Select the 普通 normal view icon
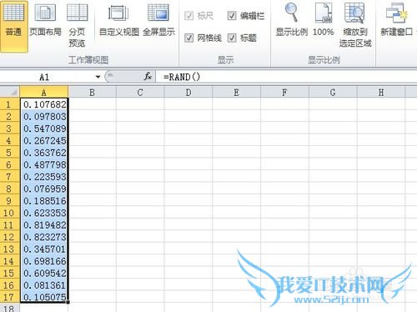Screen dimensions: 417x312 pyautogui.click(x=13, y=26)
